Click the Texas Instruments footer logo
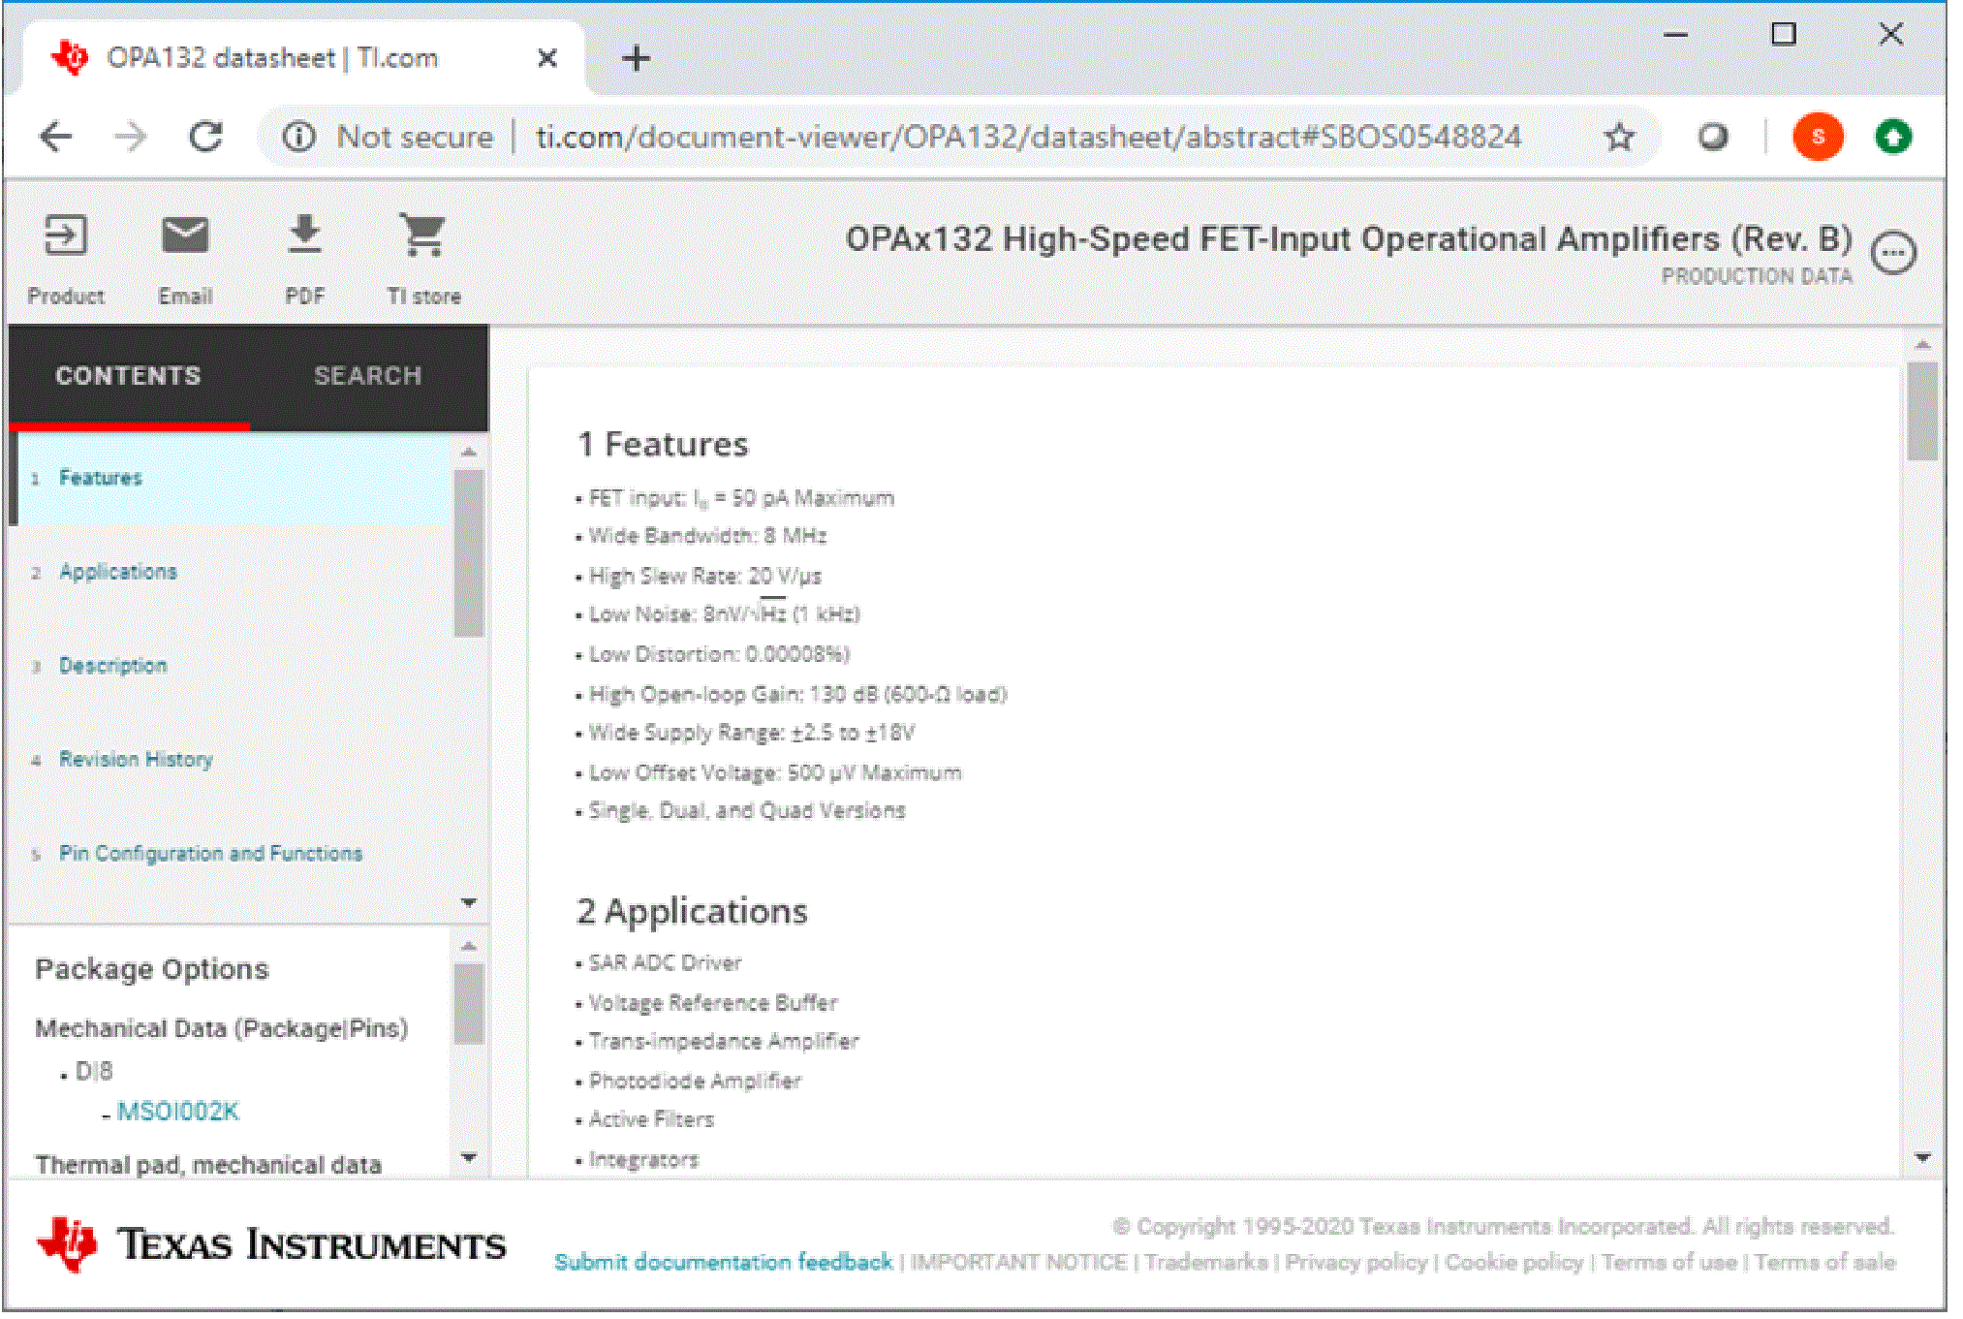 [271, 1244]
